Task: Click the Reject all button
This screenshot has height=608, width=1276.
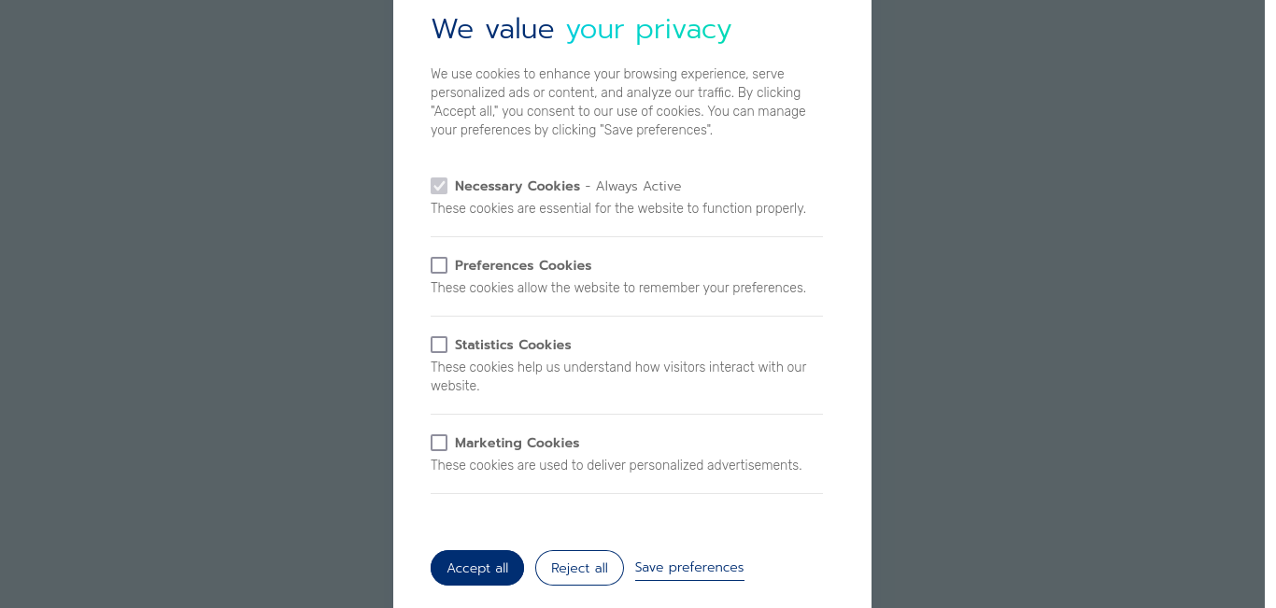Action: point(579,568)
